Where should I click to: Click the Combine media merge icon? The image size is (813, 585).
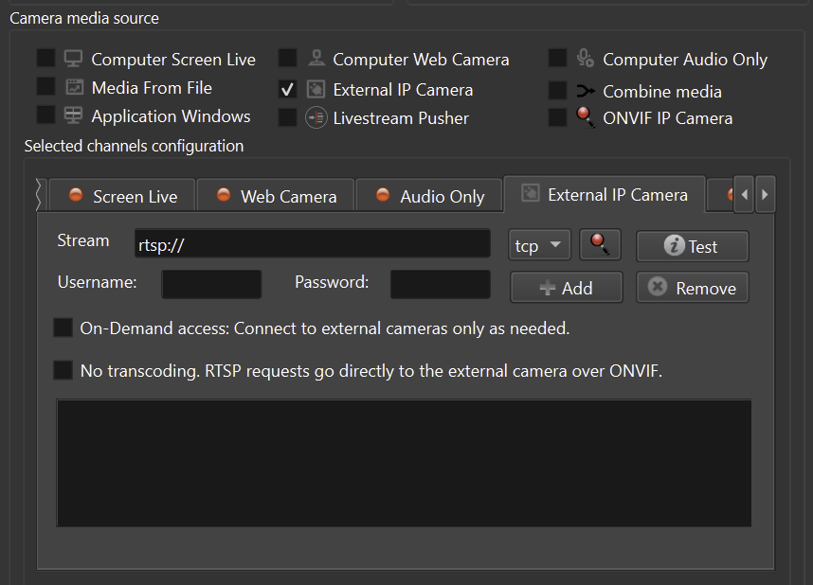(x=586, y=92)
